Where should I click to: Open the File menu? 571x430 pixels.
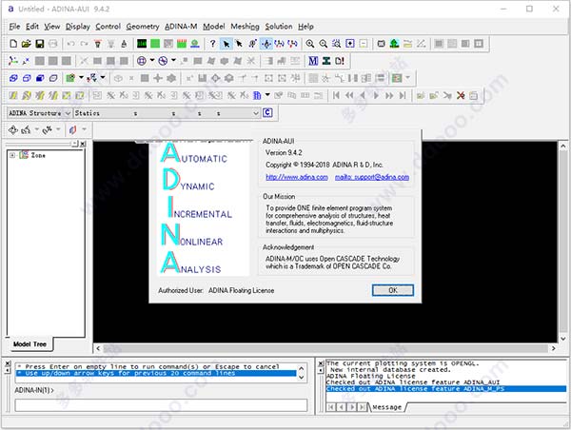(x=14, y=27)
